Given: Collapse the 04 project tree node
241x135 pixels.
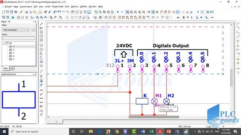Looking at the screenshot, I should pyautogui.click(x=3, y=43).
